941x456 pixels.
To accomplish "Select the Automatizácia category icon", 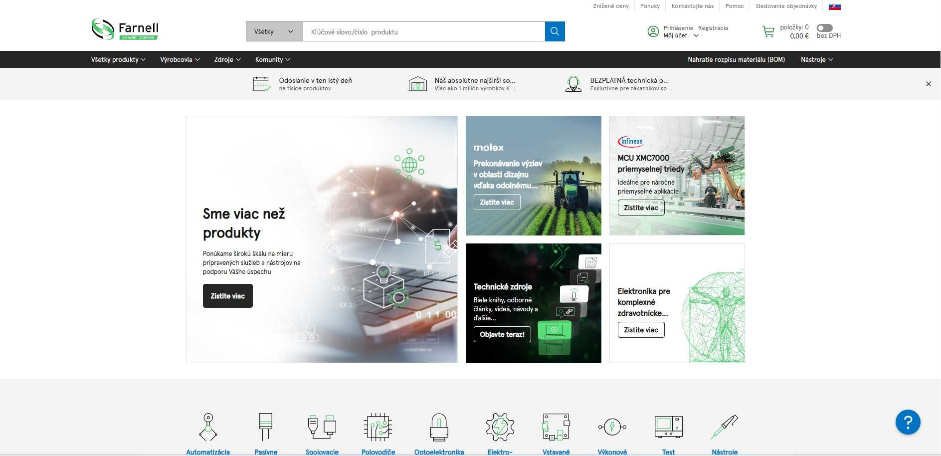I will [x=208, y=427].
